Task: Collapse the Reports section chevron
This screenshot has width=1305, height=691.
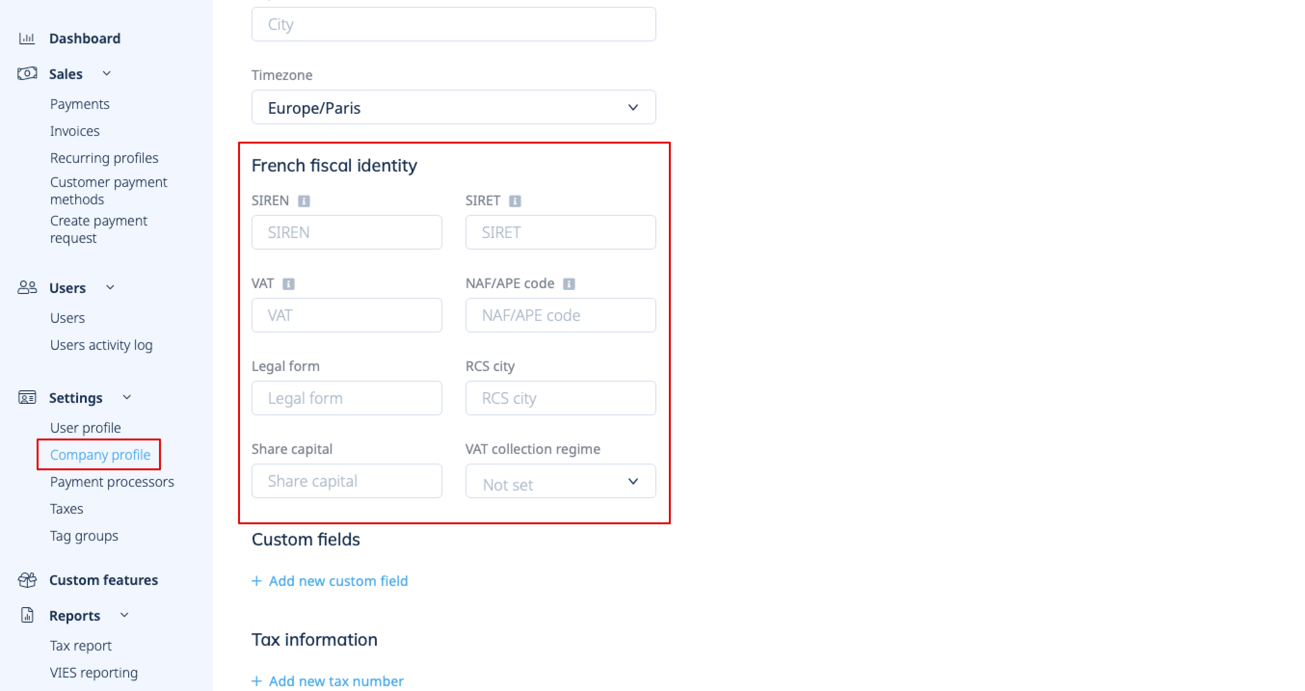Action: (x=124, y=615)
